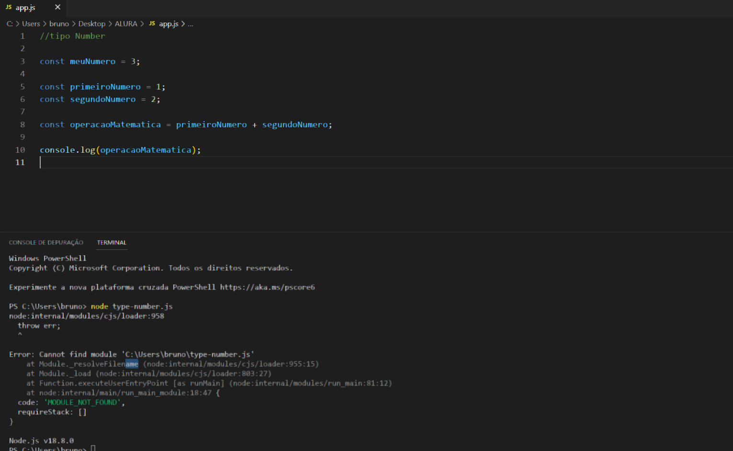This screenshot has width=733, height=451.
Task: Click the 'Windows PowerShell' terminal header line
Action: (48, 259)
